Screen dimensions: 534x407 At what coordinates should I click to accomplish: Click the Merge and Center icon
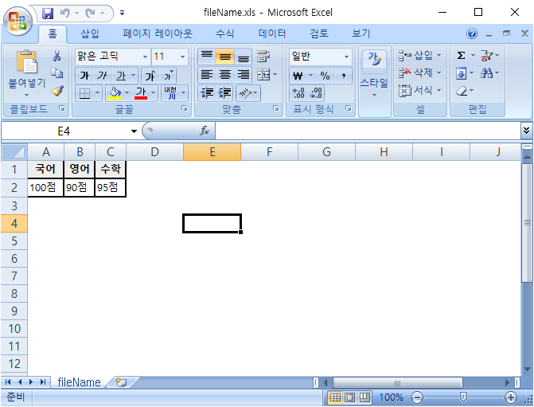pos(263,75)
